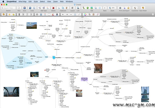Open the Edit menu
This screenshot has width=155, height=108.
click(x=30, y=2)
